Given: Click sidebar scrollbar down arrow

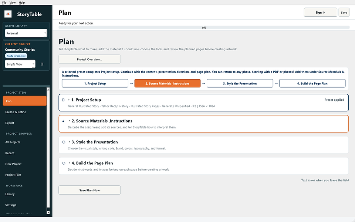Looking at the screenshot, I should (x=48, y=212).
